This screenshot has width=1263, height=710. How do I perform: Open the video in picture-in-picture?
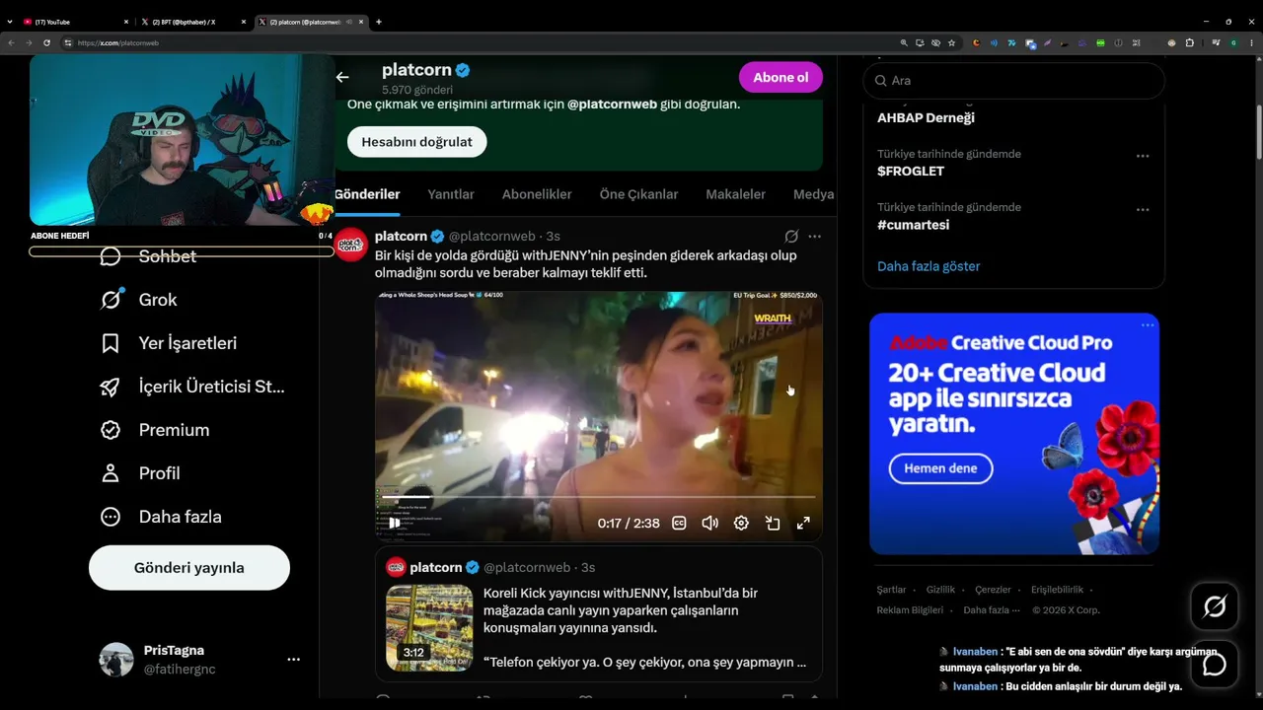tap(773, 524)
